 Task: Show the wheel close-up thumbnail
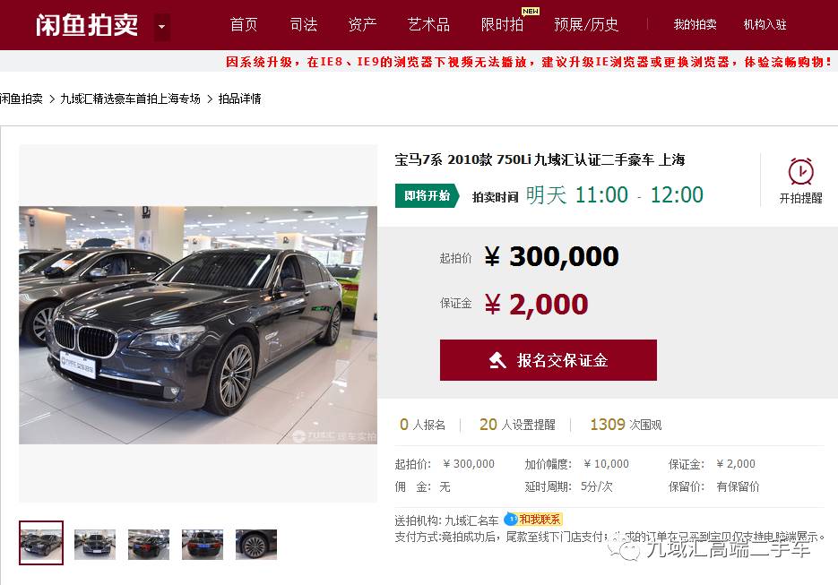256,545
